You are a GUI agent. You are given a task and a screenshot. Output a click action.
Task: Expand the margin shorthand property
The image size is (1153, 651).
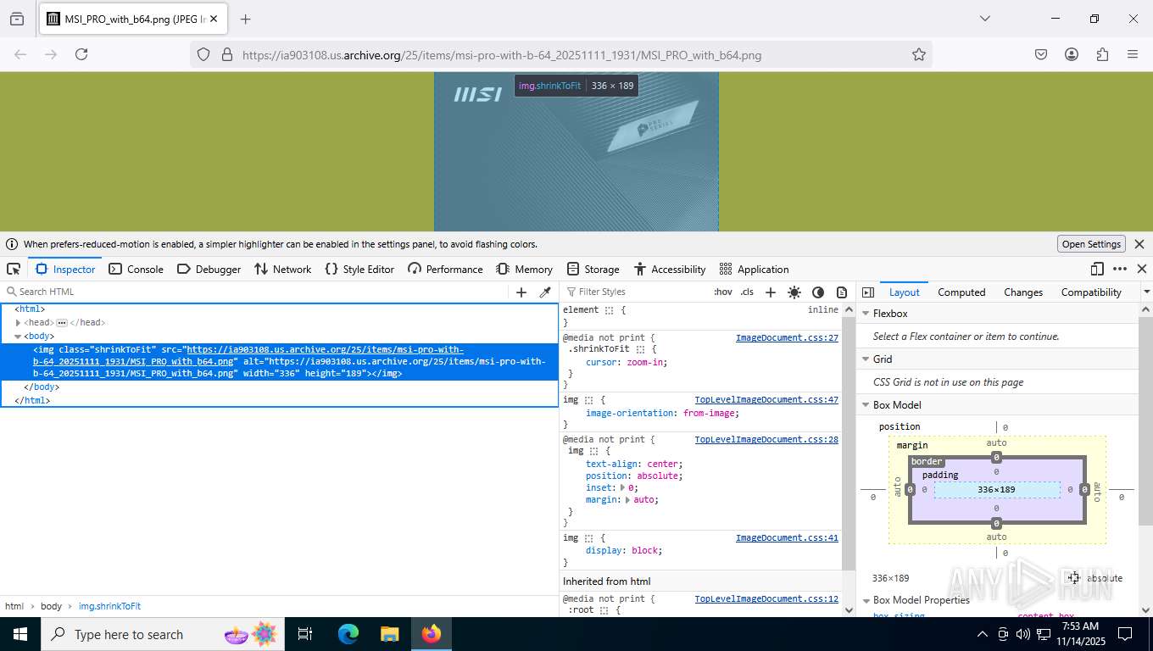pyautogui.click(x=628, y=500)
